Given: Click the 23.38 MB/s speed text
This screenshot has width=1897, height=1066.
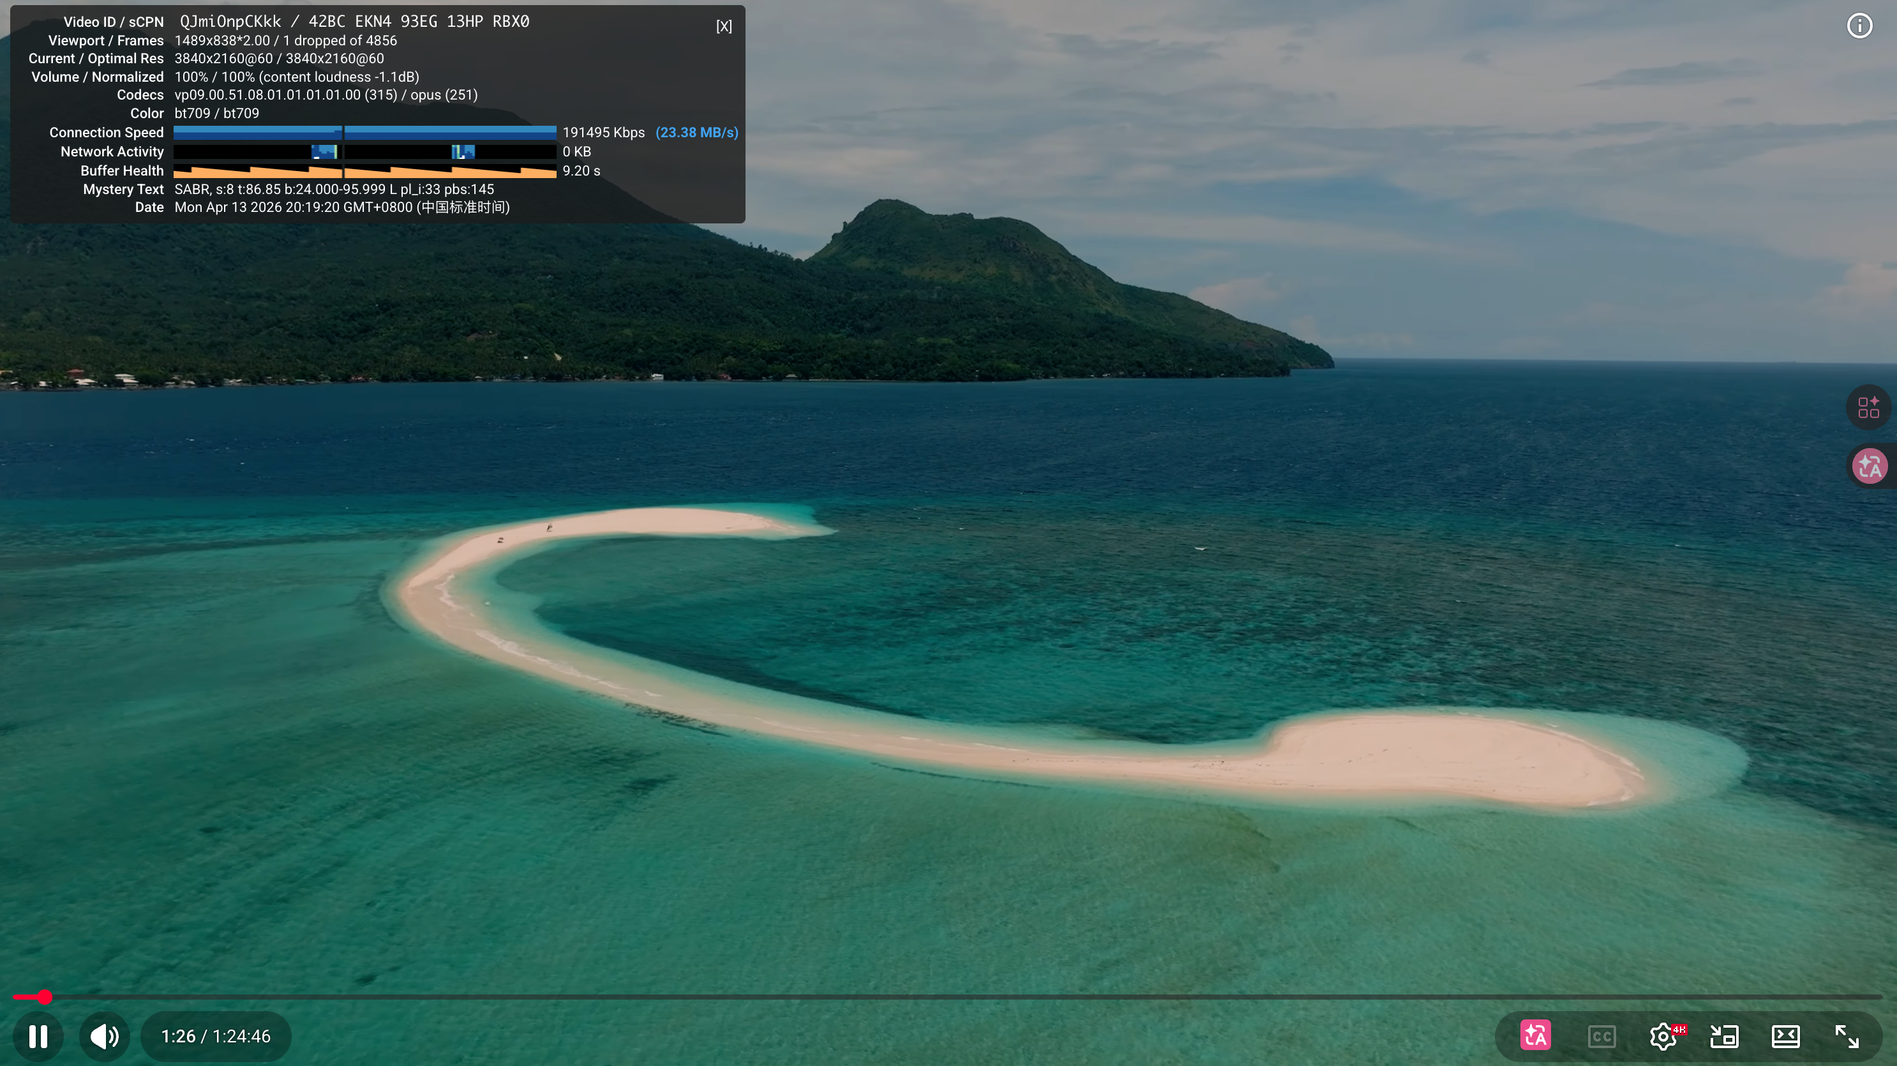Looking at the screenshot, I should coord(696,133).
